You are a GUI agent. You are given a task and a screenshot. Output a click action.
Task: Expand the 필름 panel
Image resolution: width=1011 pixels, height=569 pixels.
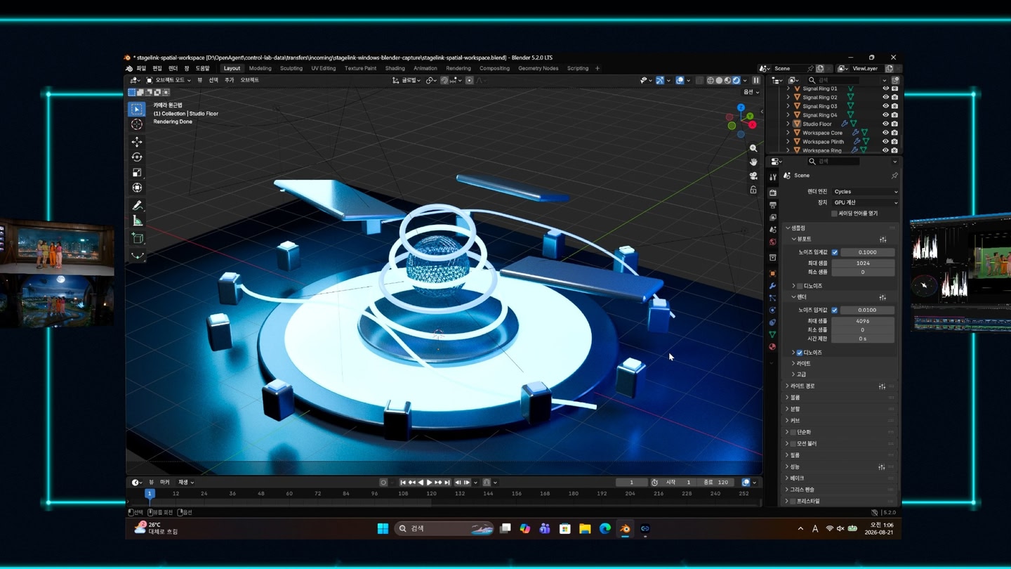787,455
